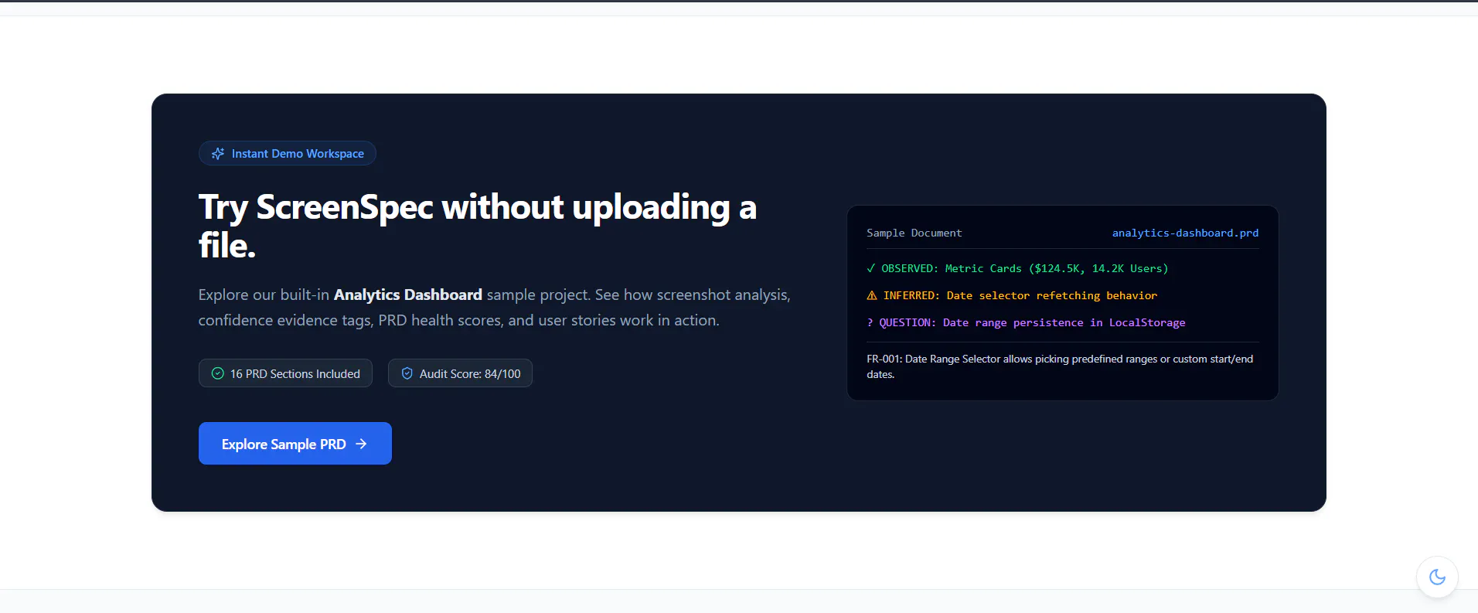Click the arrow icon in Explore Sample PRD
Viewport: 1478px width, 613px height.
(x=361, y=444)
